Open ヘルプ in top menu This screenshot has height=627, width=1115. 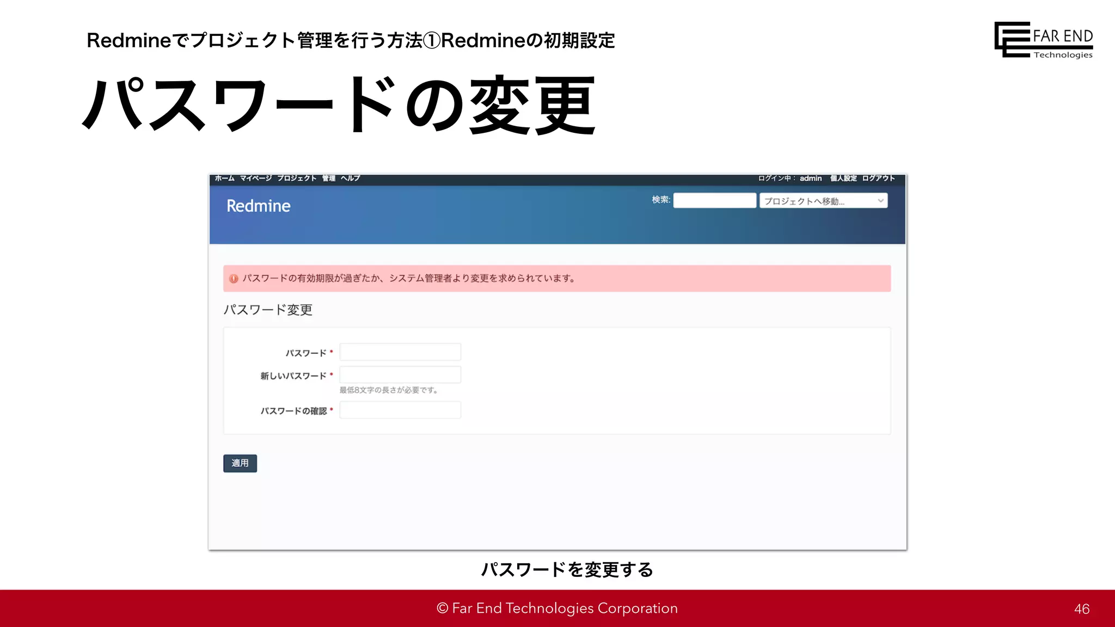click(351, 178)
